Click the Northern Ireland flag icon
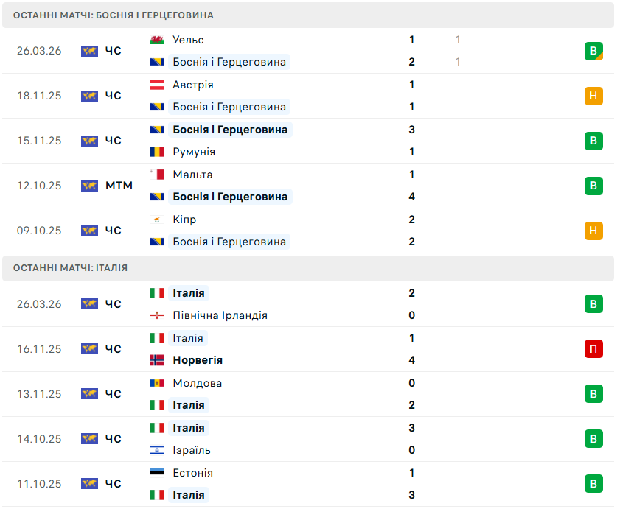 coord(157,315)
